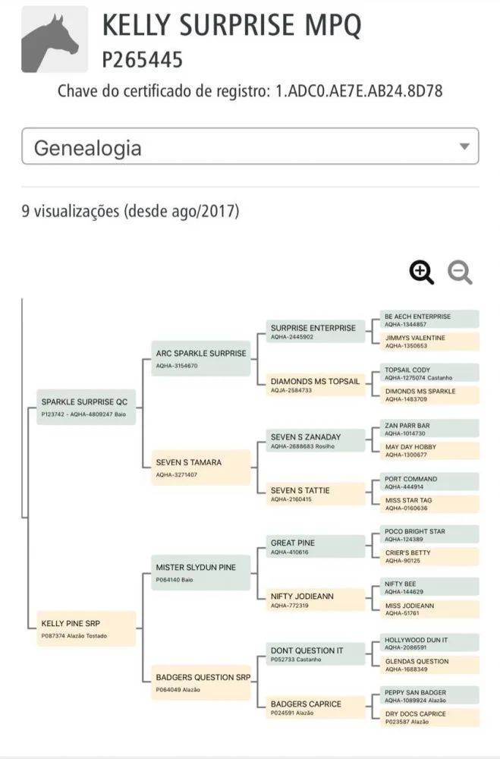The image size is (500, 759).
Task: Open SEVEN S TAMARA ancestor entry
Action: pos(201,468)
